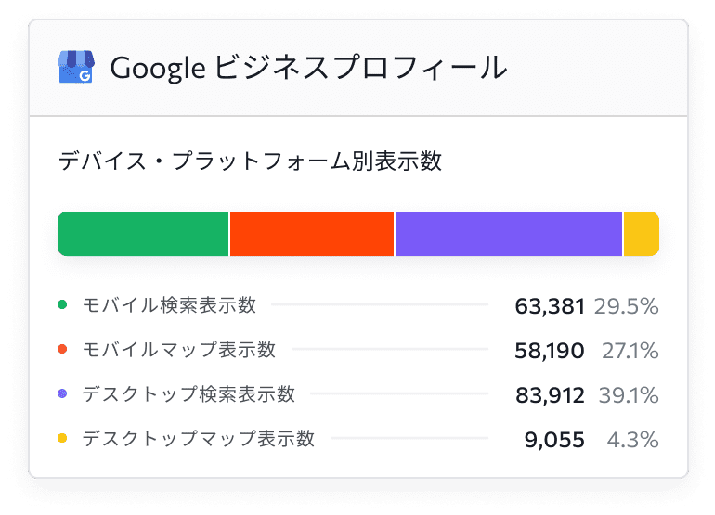Click the Google Business Profile store icon

point(76,67)
